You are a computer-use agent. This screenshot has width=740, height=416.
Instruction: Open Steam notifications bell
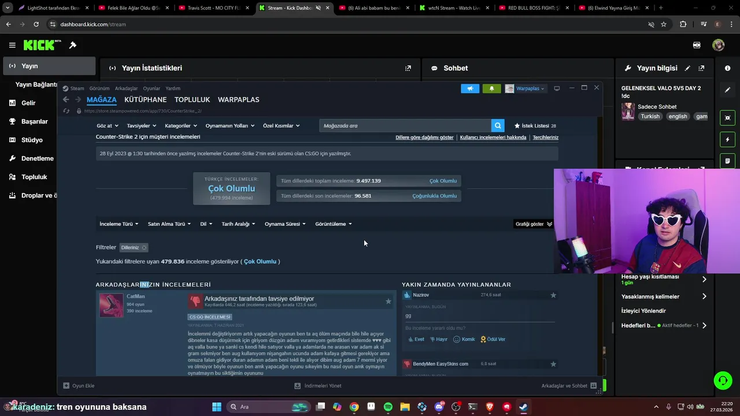(x=491, y=88)
